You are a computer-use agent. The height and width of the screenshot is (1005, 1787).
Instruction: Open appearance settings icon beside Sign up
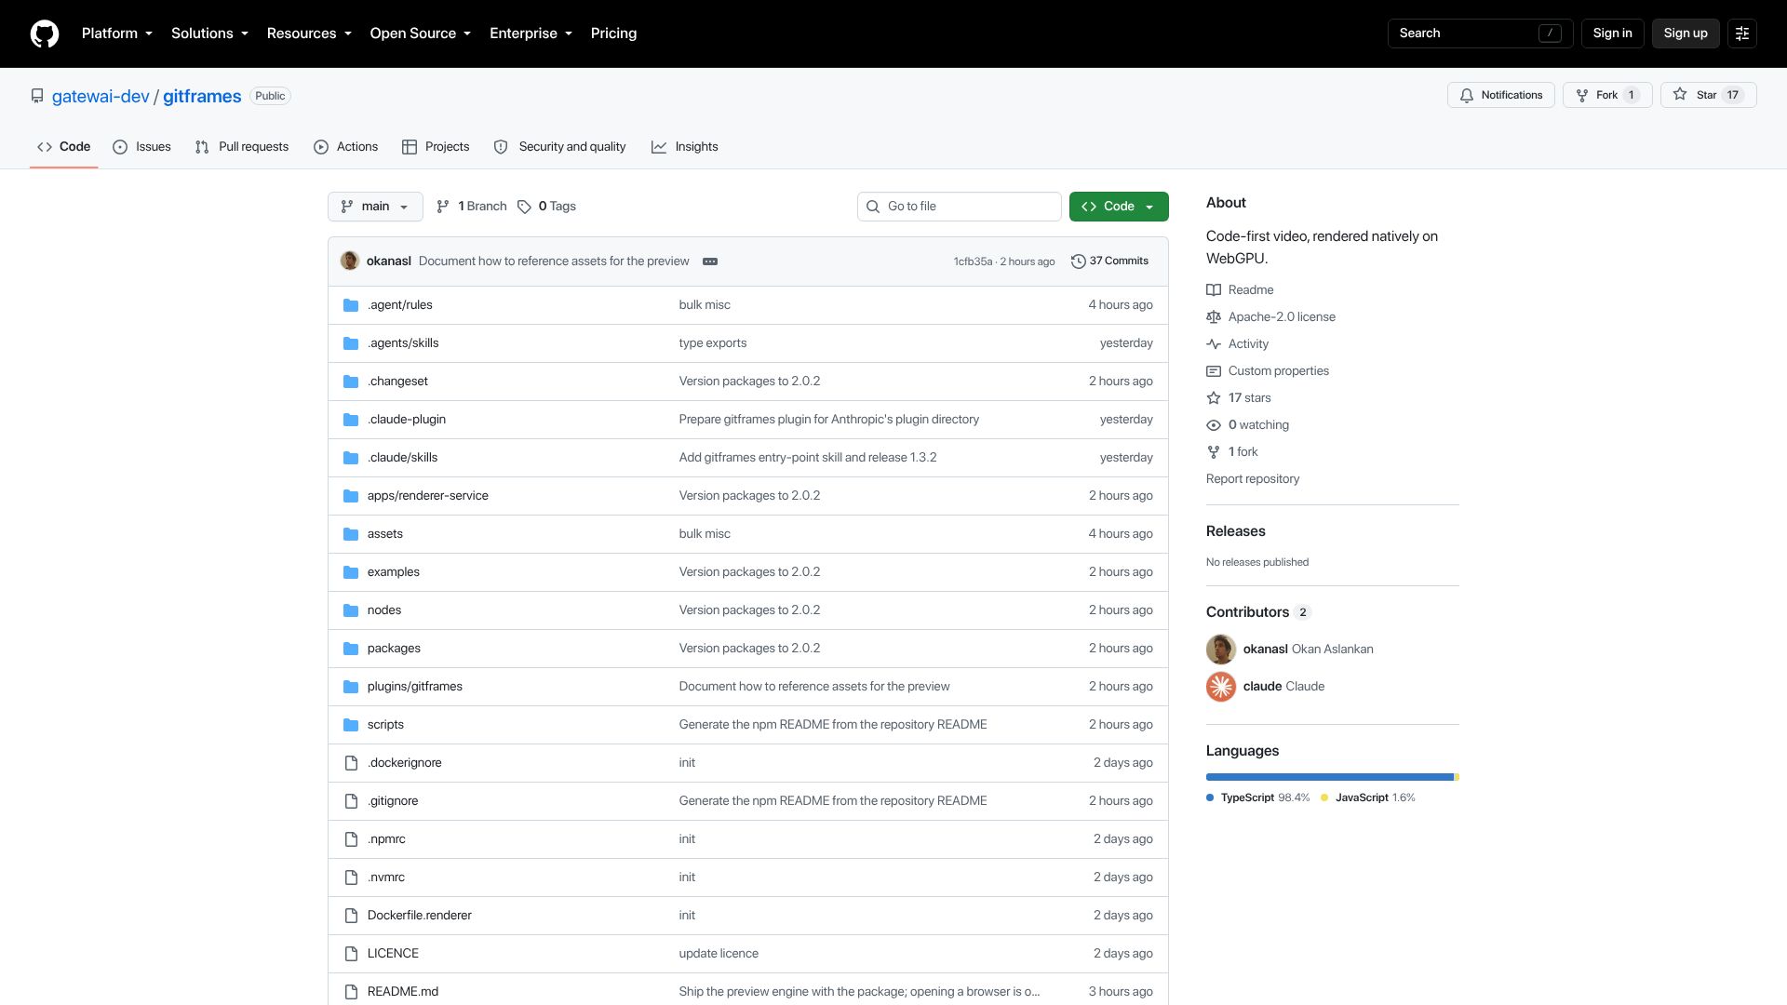click(x=1742, y=33)
